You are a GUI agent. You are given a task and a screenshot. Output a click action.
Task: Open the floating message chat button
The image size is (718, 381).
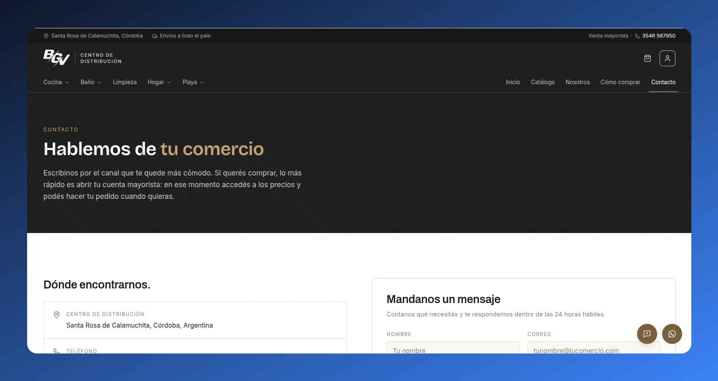(647, 334)
